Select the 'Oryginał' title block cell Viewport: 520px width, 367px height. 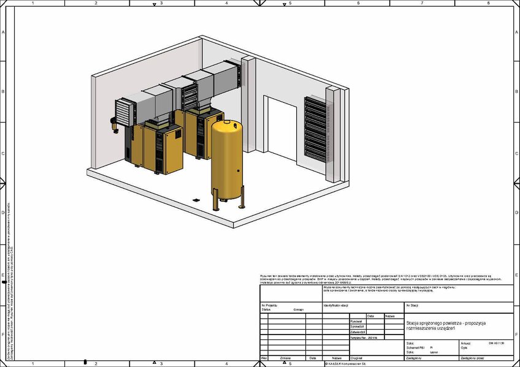click(357, 357)
